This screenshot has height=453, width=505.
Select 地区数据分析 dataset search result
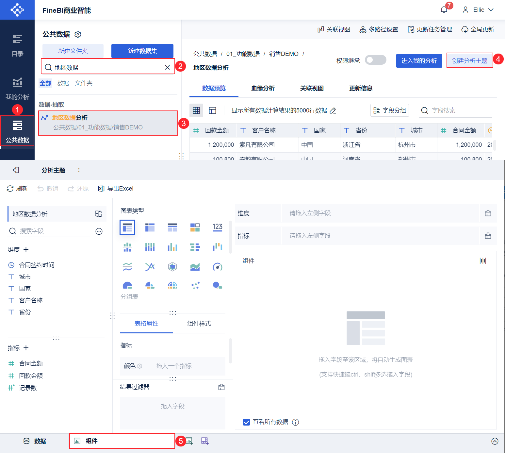pyautogui.click(x=108, y=123)
